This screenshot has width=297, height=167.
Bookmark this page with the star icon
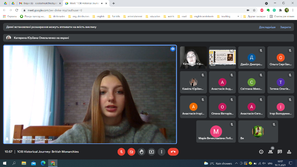pyautogui.click(x=254, y=10)
